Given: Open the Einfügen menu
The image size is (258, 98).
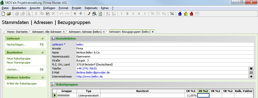Looking at the screenshot, I should [49, 8].
